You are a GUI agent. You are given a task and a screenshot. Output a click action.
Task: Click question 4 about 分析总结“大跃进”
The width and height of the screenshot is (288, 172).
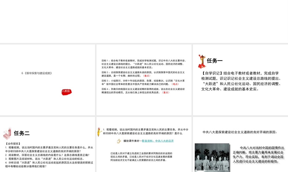click(x=49, y=165)
